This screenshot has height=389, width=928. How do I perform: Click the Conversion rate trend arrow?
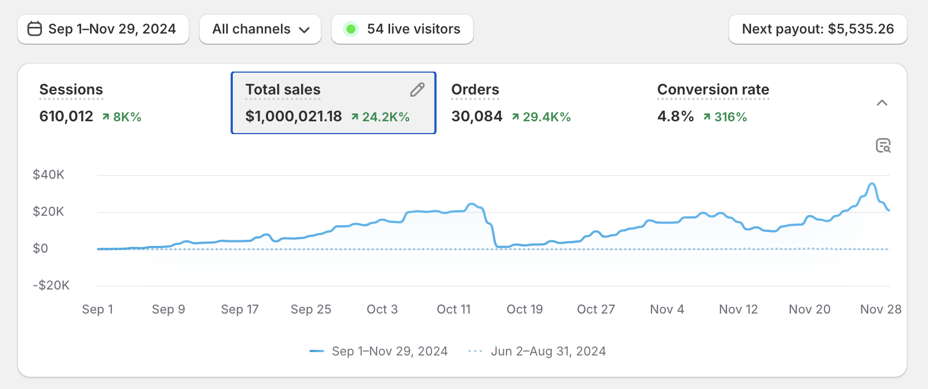pyautogui.click(x=707, y=117)
